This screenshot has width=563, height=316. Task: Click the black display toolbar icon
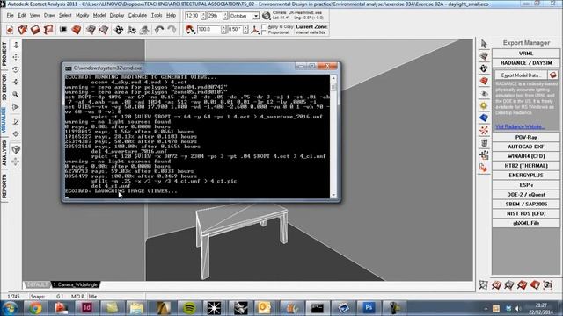[63, 29]
